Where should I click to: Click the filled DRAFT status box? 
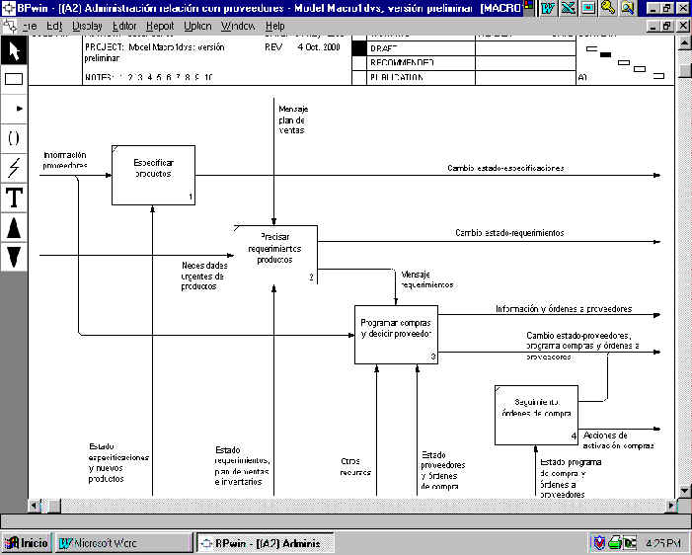click(358, 48)
